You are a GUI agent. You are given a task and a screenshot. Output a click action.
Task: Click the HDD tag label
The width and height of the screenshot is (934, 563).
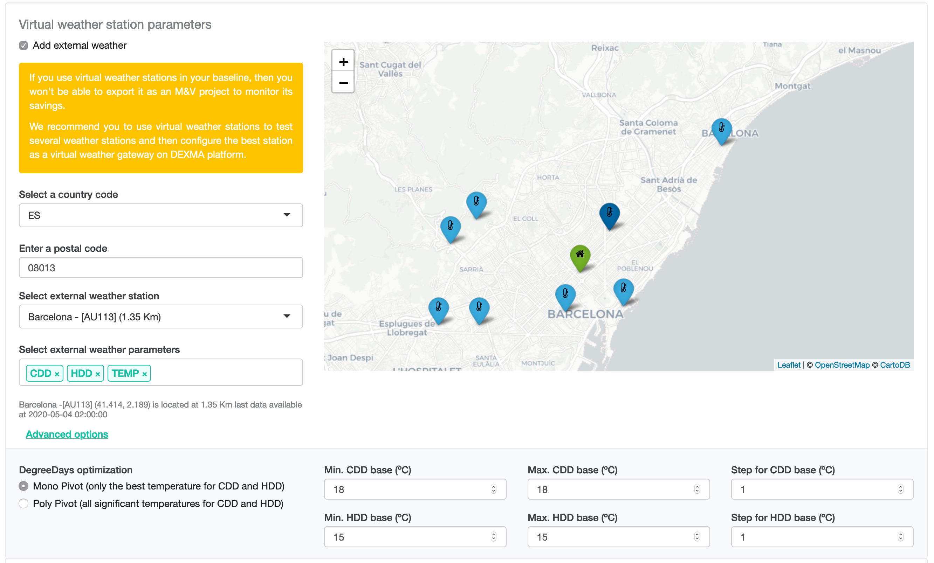(81, 373)
